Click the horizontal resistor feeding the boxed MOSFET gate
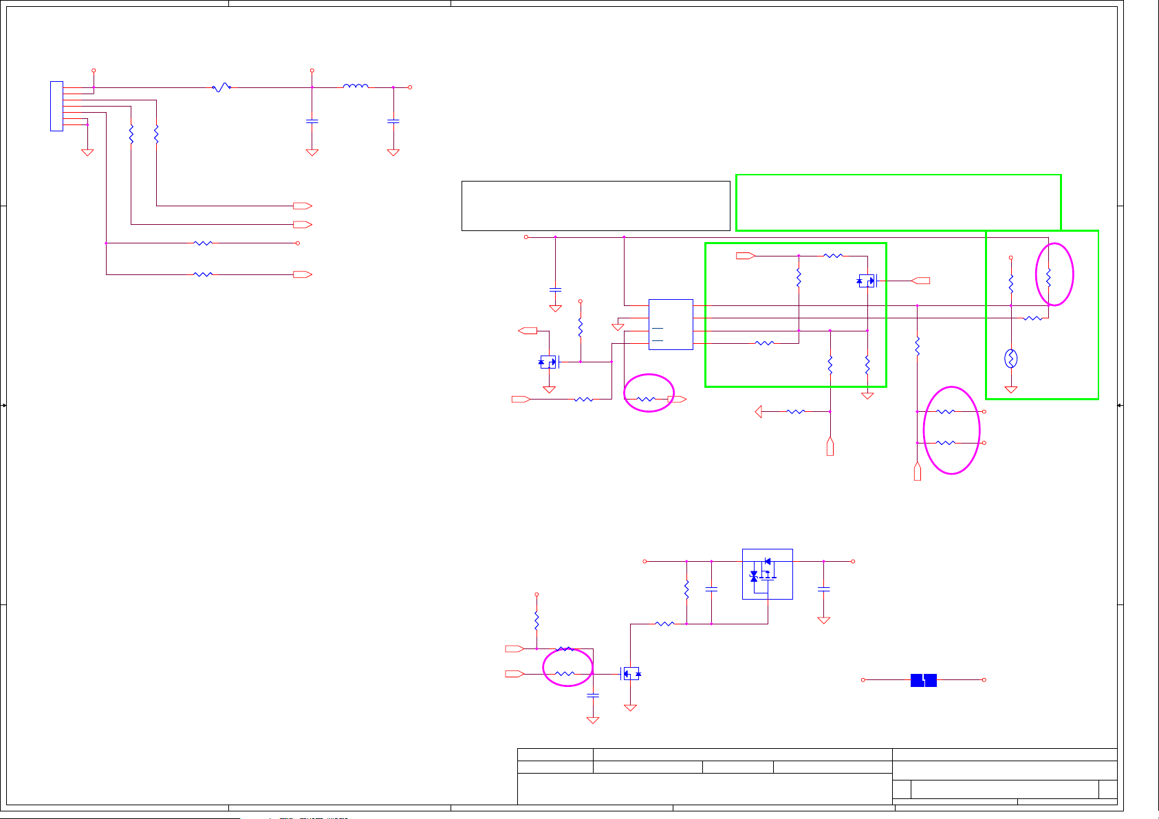Image resolution: width=1159 pixels, height=819 pixels. pos(664,624)
